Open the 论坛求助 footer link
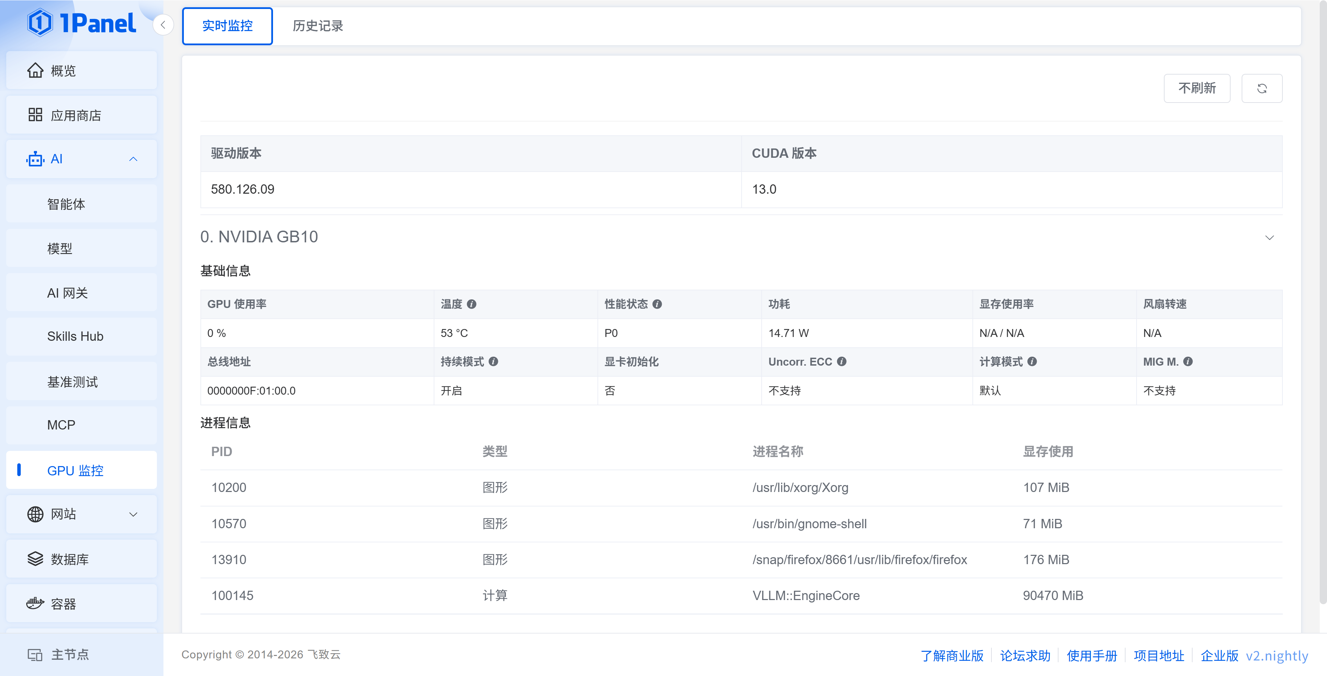Image resolution: width=1327 pixels, height=676 pixels. (1025, 655)
